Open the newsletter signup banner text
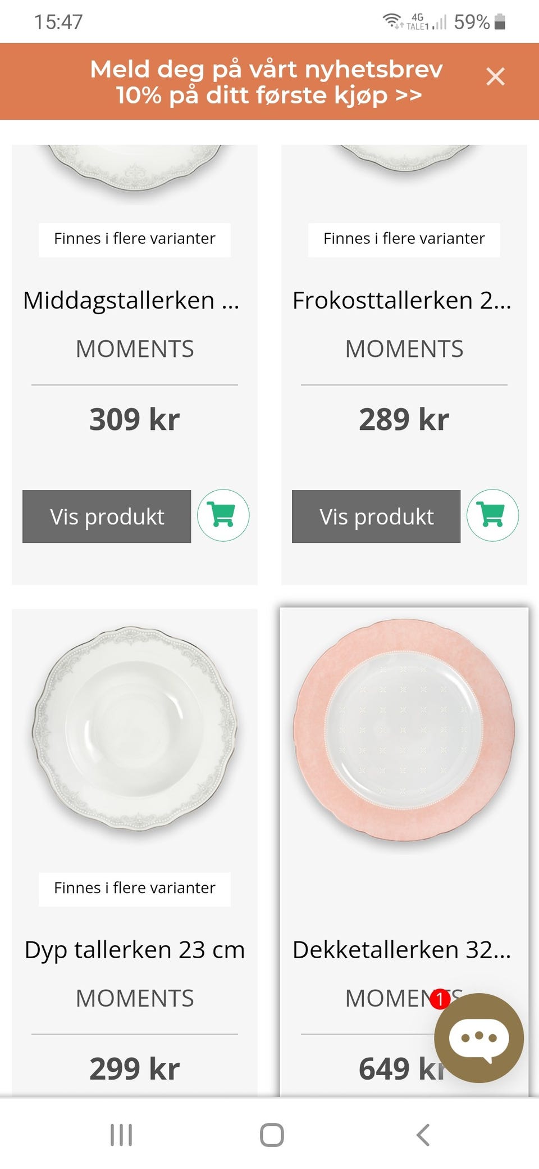Viewport: 539px width, 1169px height. point(267,82)
